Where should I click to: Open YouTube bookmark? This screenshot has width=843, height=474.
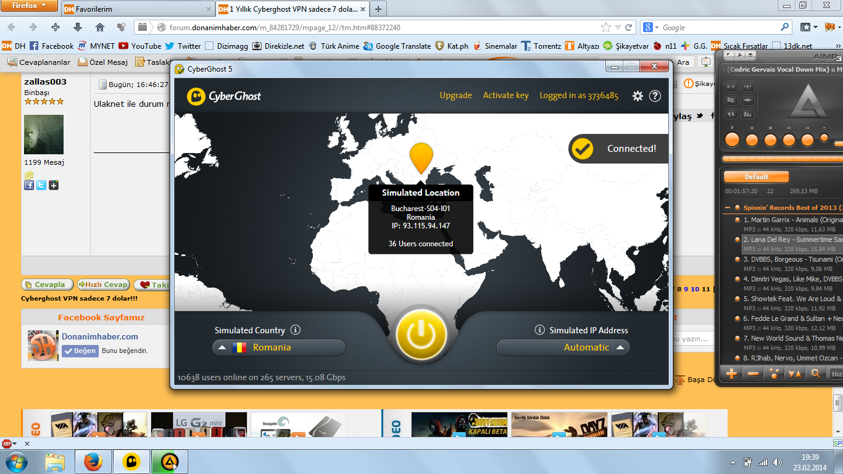coord(140,46)
